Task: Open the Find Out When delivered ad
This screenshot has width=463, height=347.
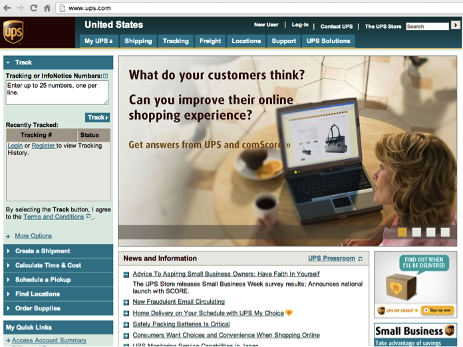Action: click(416, 285)
